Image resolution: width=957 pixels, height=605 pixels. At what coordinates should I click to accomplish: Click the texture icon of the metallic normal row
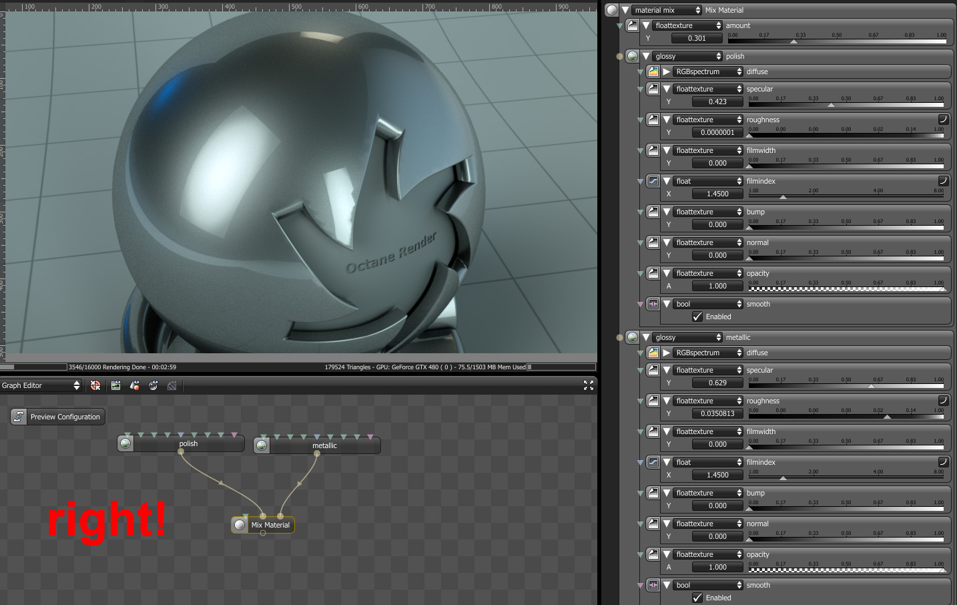[653, 524]
